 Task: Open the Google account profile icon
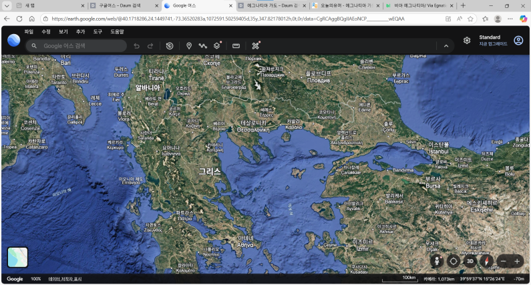[x=518, y=41]
